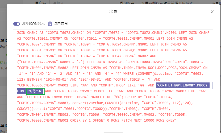Screen dimensions: 221x133
Task: Click "COPTG".TG023 = 'Y' condition text
Action: [x=133, y=80]
